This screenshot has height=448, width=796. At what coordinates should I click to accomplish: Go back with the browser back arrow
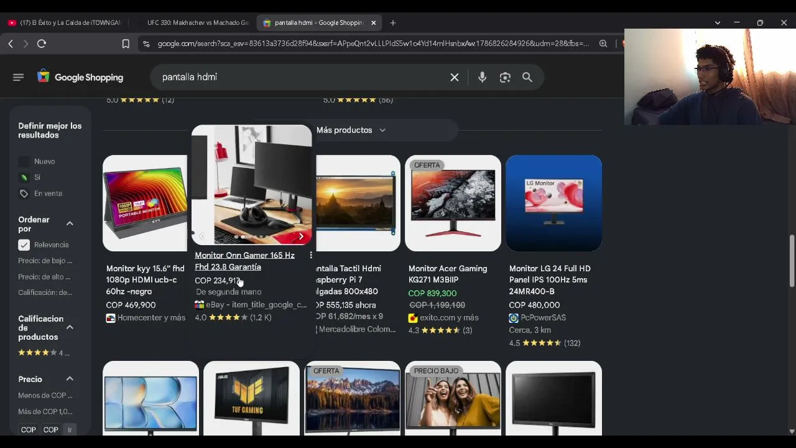(x=11, y=44)
